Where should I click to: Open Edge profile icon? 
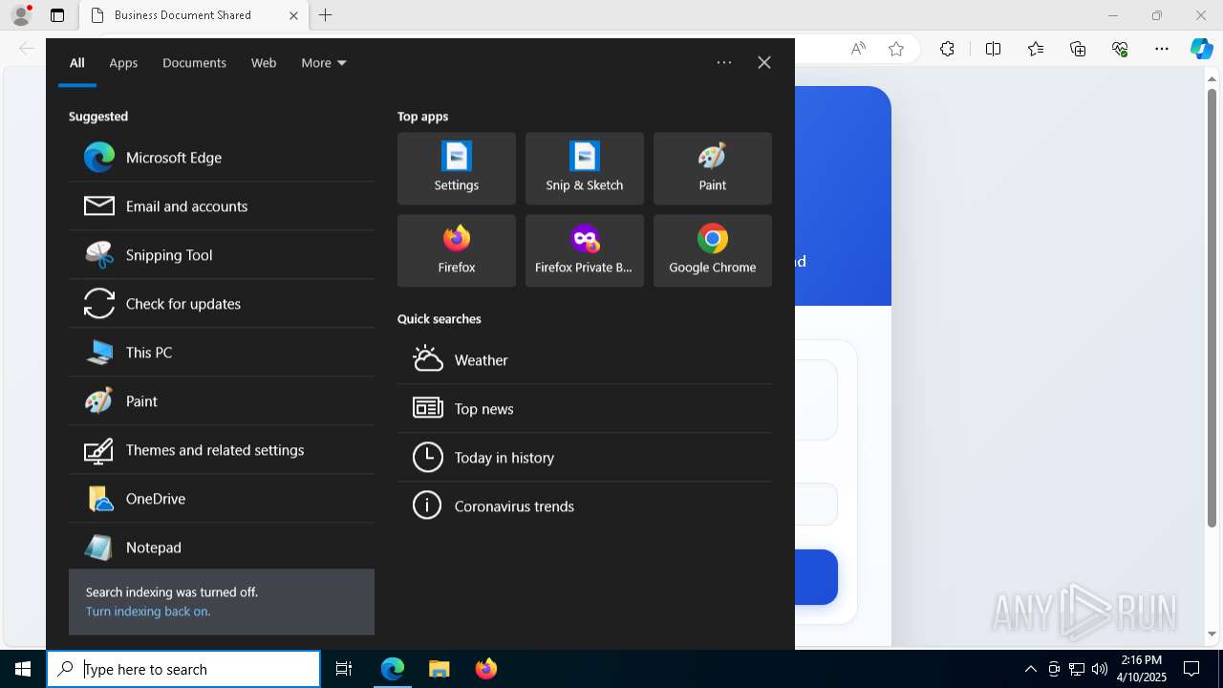[21, 15]
